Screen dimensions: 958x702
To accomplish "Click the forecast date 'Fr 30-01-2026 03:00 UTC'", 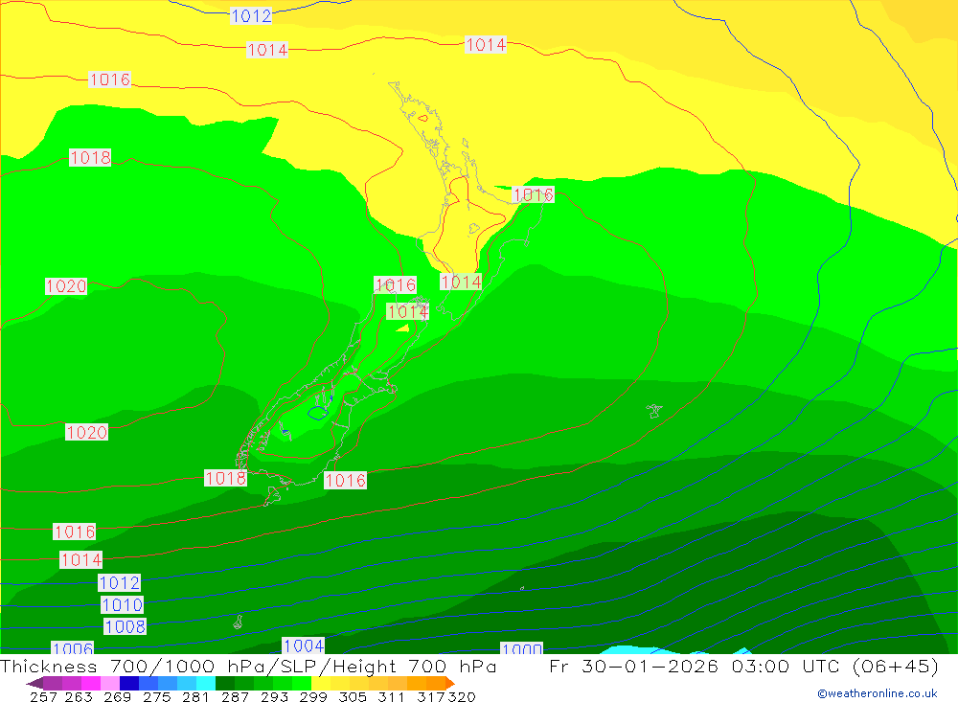I will click(696, 667).
